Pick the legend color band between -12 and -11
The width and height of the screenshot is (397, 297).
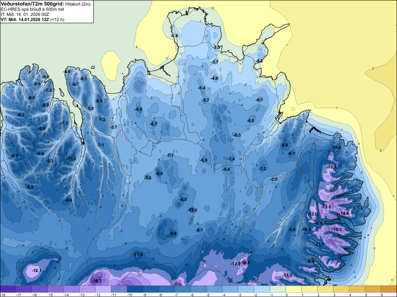click(103, 289)
